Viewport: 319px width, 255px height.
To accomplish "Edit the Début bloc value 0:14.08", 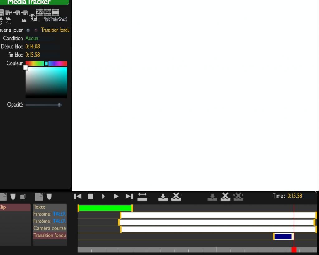I will (x=32, y=47).
